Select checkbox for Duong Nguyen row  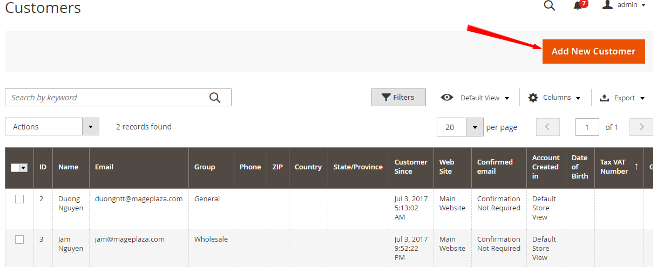coord(19,199)
